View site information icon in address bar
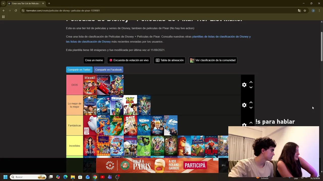Viewport: 323px width, 181px height. tap(23, 11)
